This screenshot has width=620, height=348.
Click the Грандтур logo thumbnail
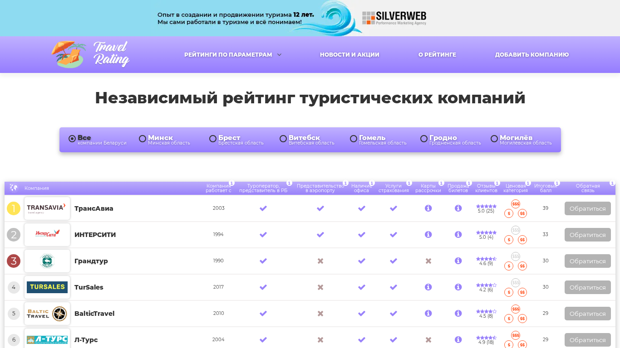point(47,261)
